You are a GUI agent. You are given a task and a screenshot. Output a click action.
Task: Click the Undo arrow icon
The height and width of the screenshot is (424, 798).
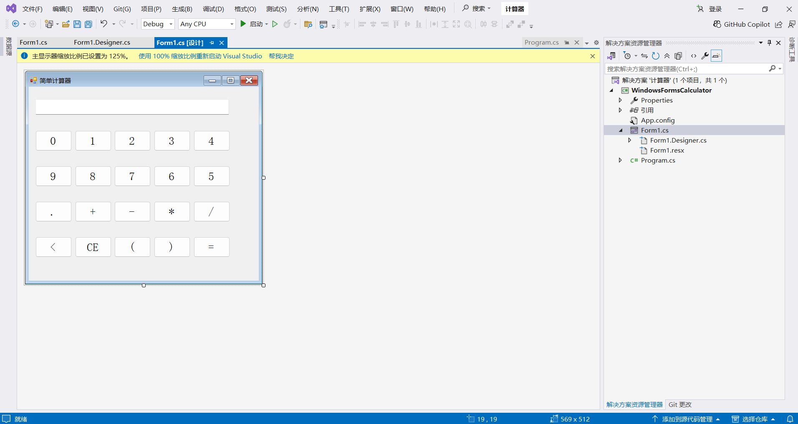104,24
